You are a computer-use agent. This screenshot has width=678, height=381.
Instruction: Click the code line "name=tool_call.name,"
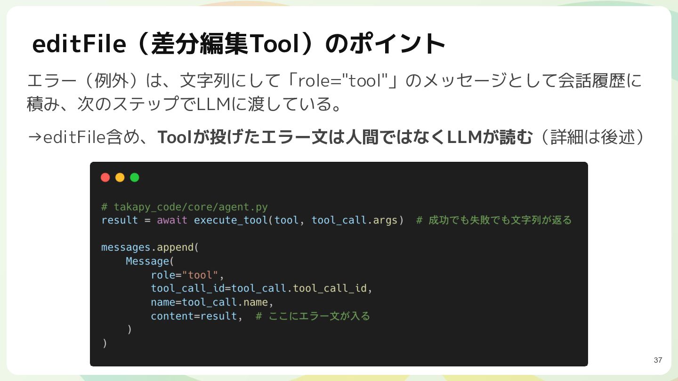[x=212, y=302]
